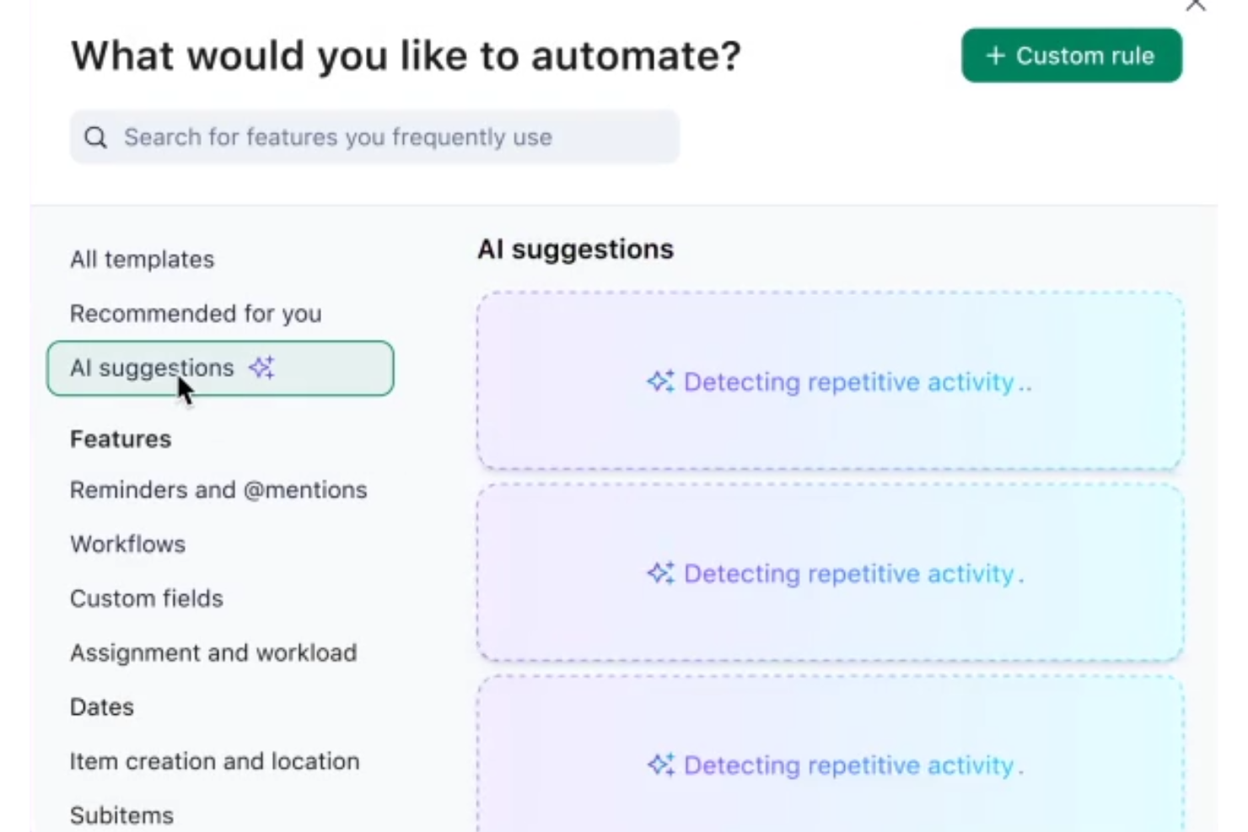Click the plus icon on the Custom rule button
This screenshot has height=832, width=1248.
(x=995, y=56)
